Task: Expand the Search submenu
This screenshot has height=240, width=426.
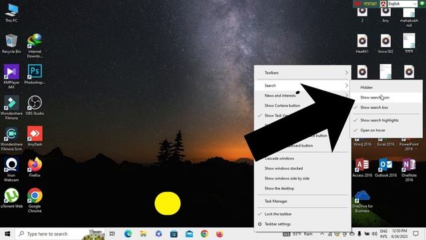Action: (303, 85)
